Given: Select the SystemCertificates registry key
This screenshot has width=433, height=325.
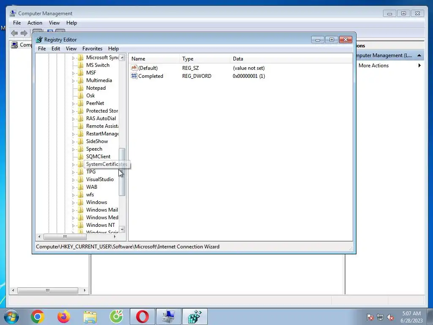Looking at the screenshot, I should [x=107, y=164].
